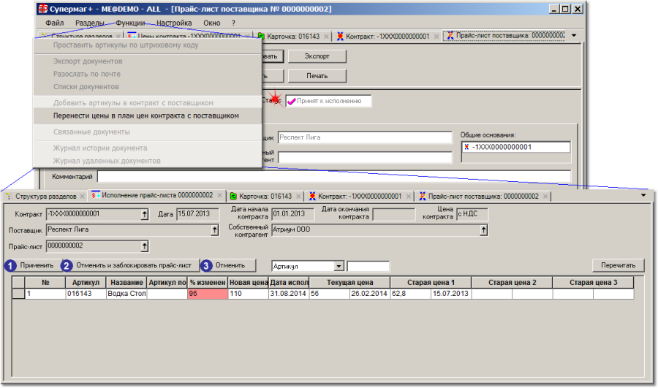
Task: Click the Комментарий input field
Action: tap(334, 177)
